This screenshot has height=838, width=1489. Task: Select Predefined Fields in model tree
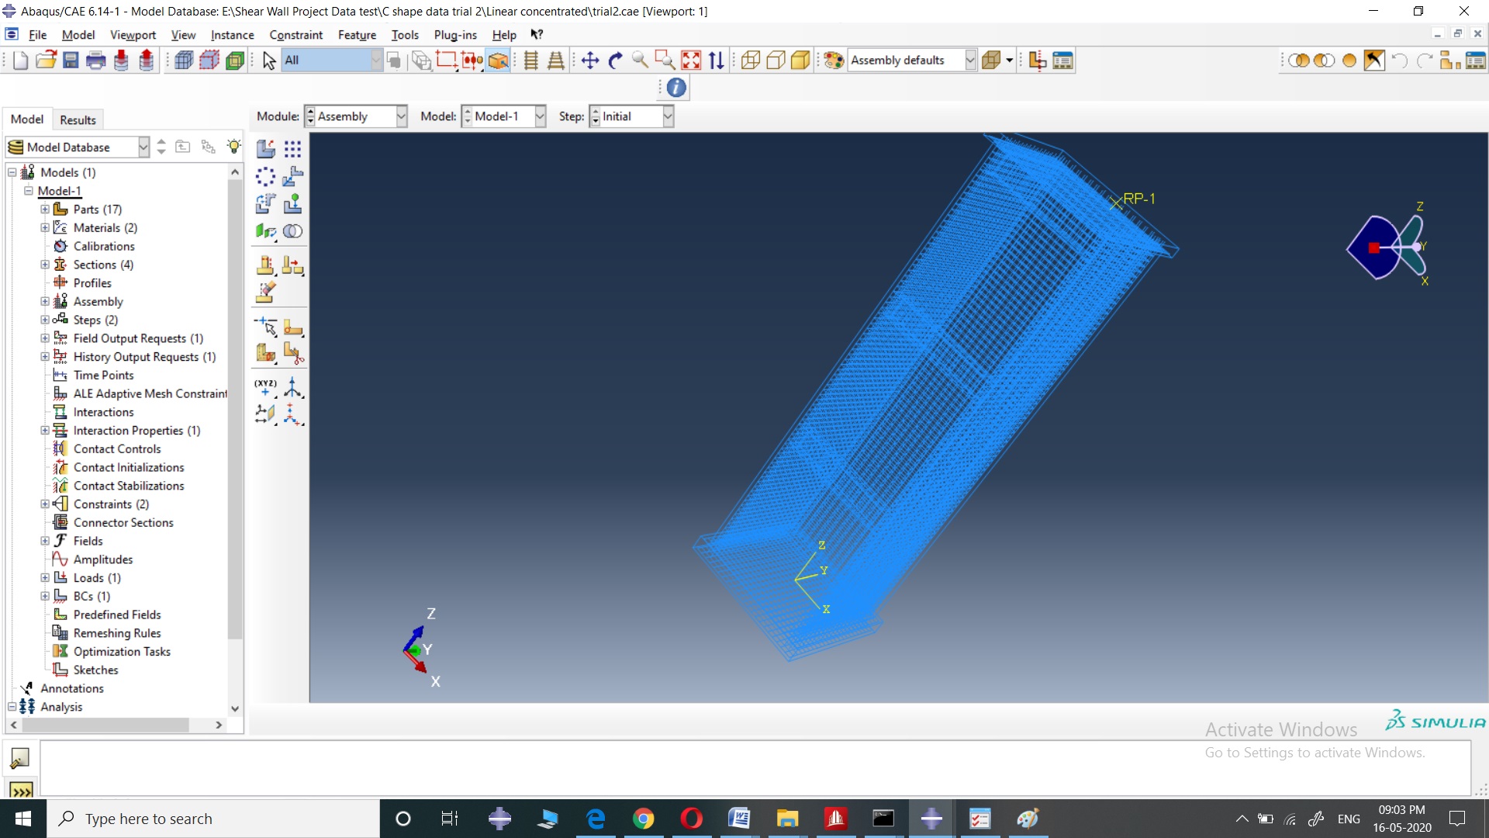click(x=117, y=615)
